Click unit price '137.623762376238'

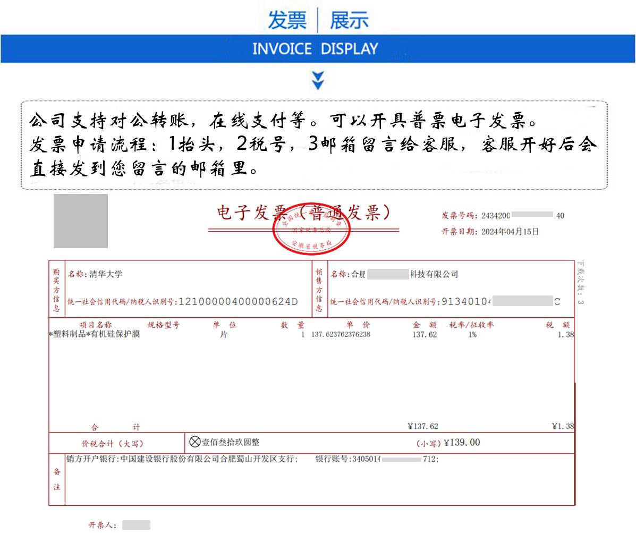pyautogui.click(x=341, y=334)
